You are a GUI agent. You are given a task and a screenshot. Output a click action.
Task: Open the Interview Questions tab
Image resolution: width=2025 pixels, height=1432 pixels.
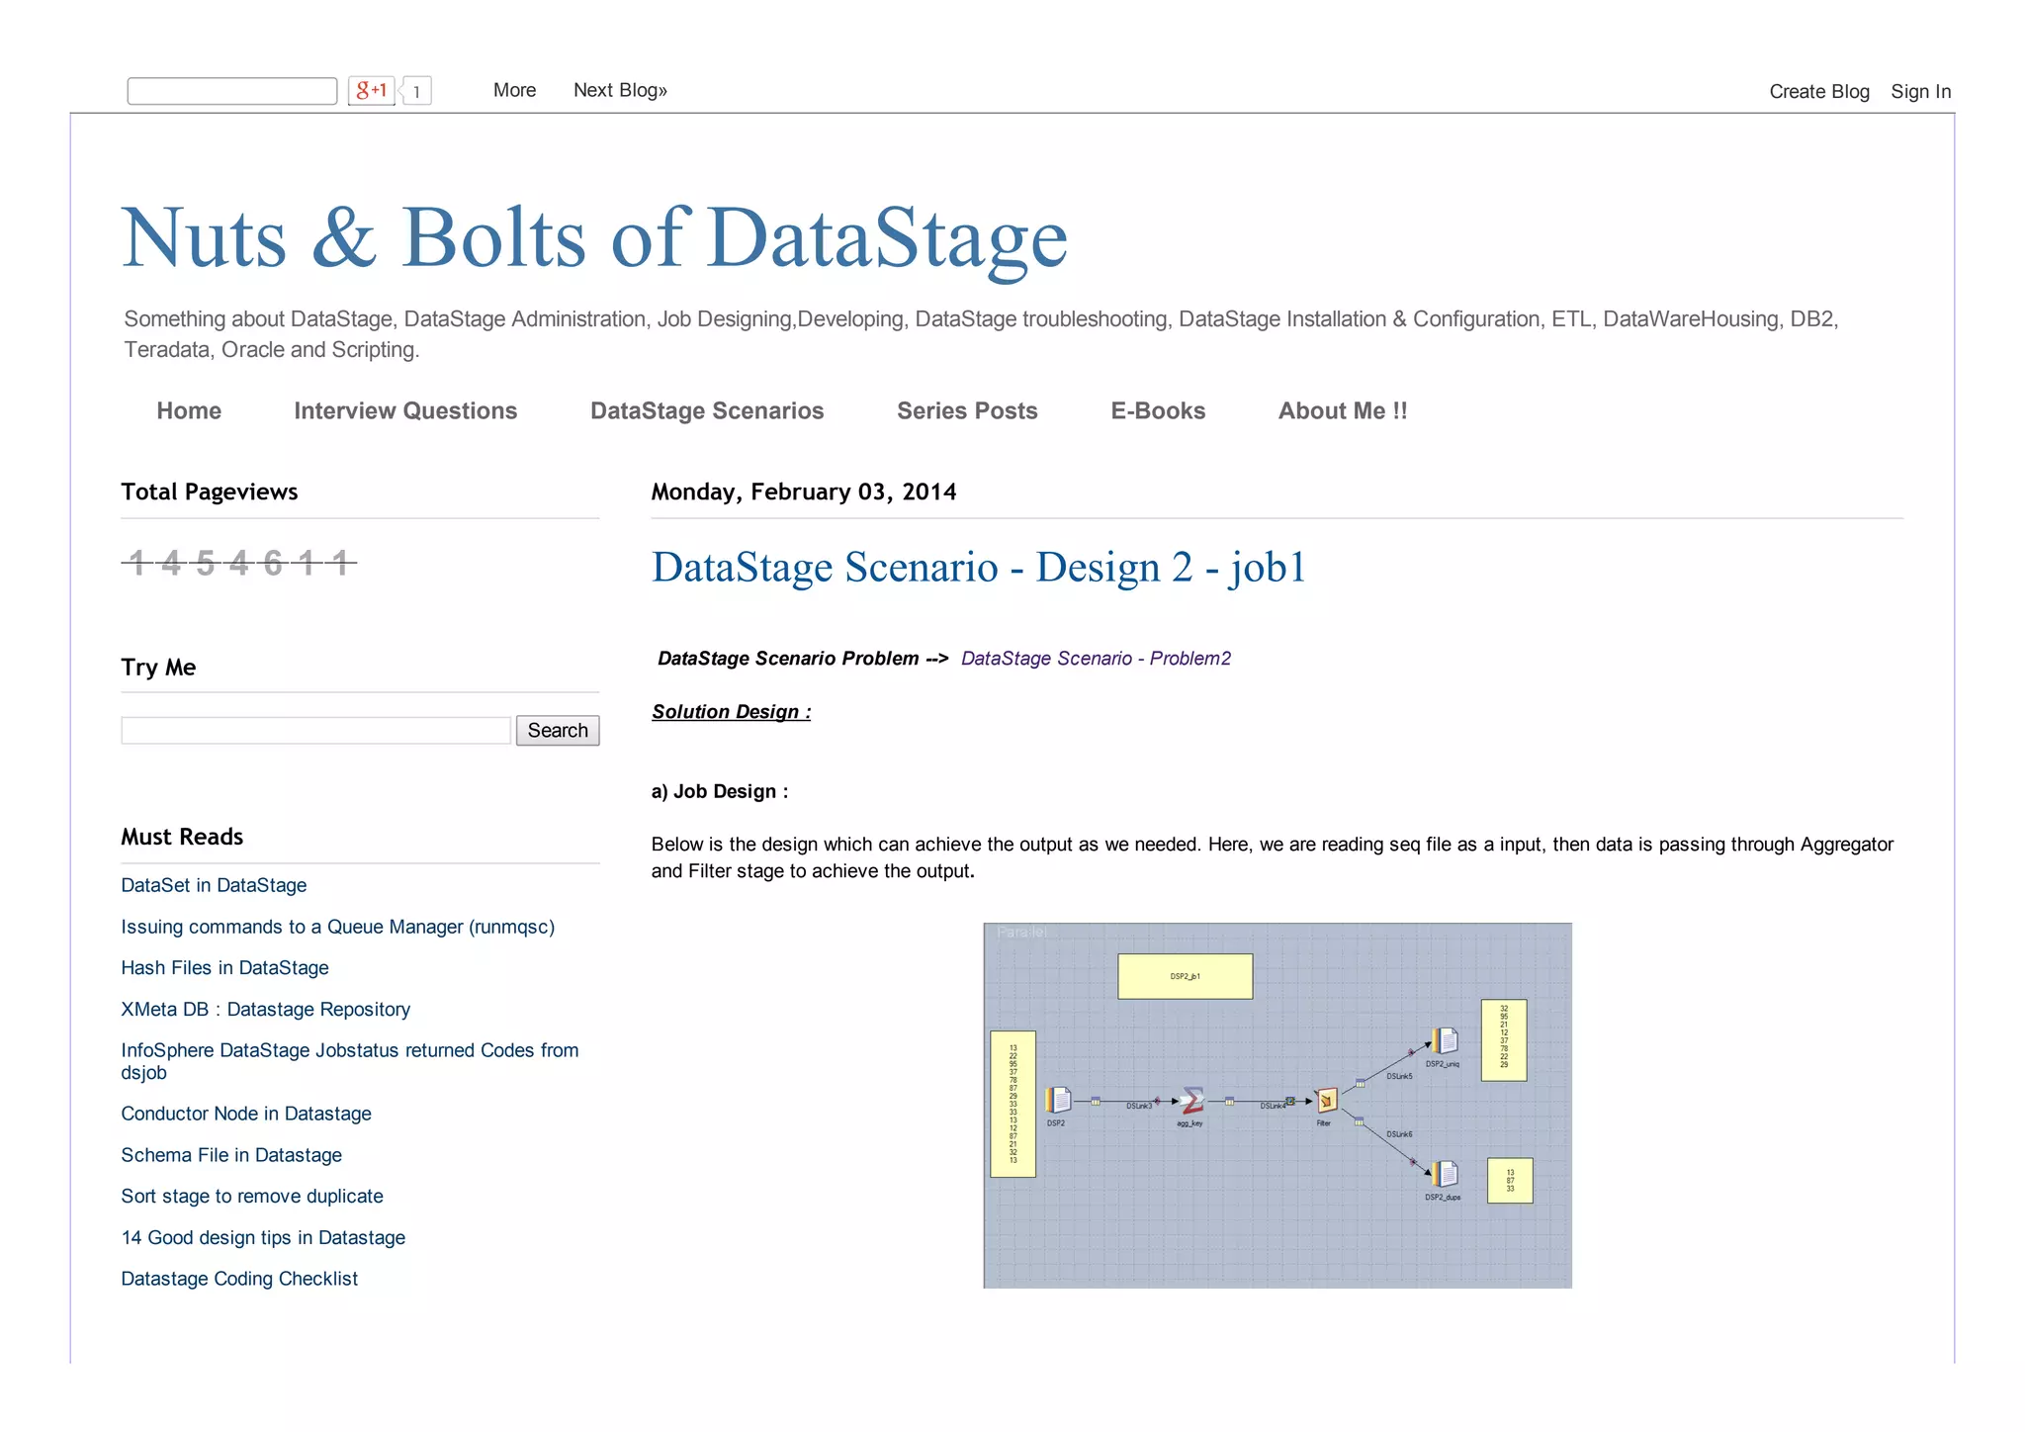(x=405, y=410)
